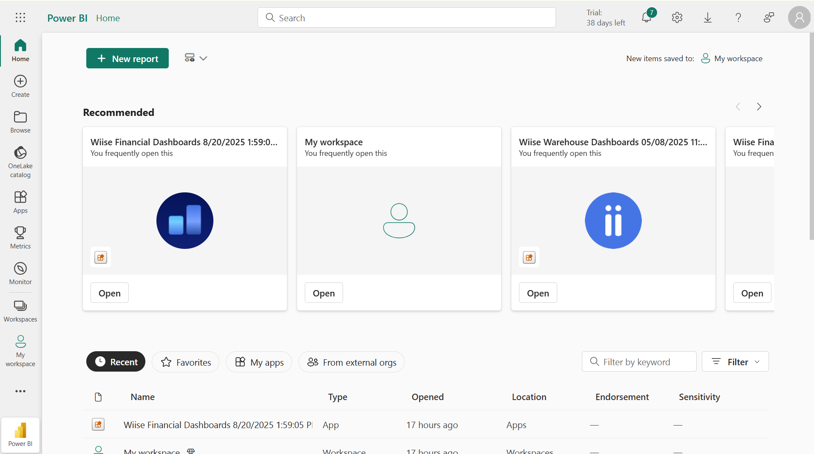
Task: Click Wiise Financial Dashboards card title
Action: pos(184,142)
